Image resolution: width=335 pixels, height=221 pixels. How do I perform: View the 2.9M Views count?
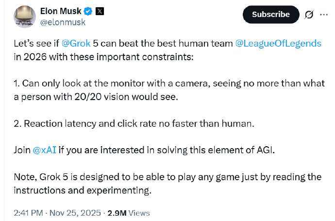[128, 213]
